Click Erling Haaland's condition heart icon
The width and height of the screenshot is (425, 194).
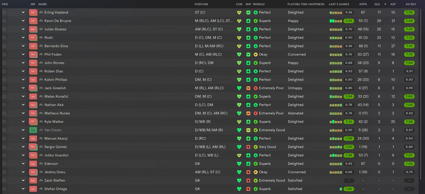pyautogui.click(x=239, y=13)
